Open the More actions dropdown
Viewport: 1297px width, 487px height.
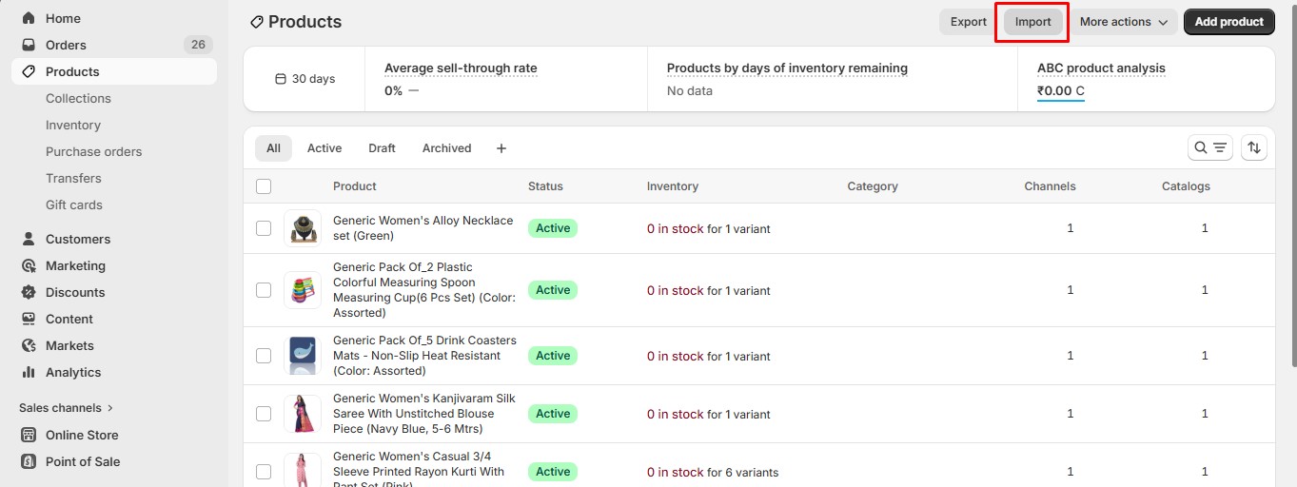click(1124, 22)
